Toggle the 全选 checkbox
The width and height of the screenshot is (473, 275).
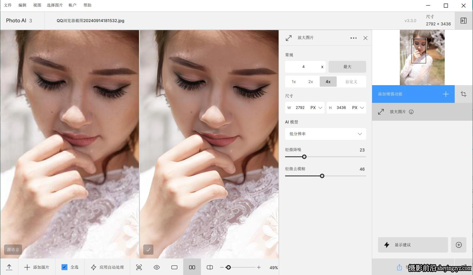(64, 267)
